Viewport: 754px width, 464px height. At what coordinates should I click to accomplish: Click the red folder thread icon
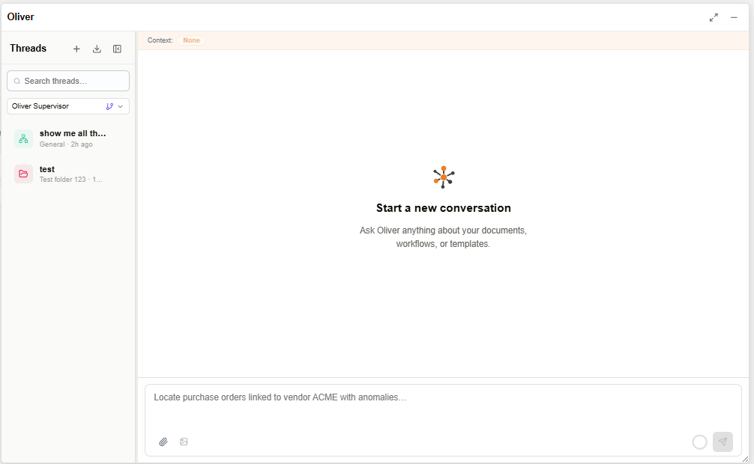(23, 174)
